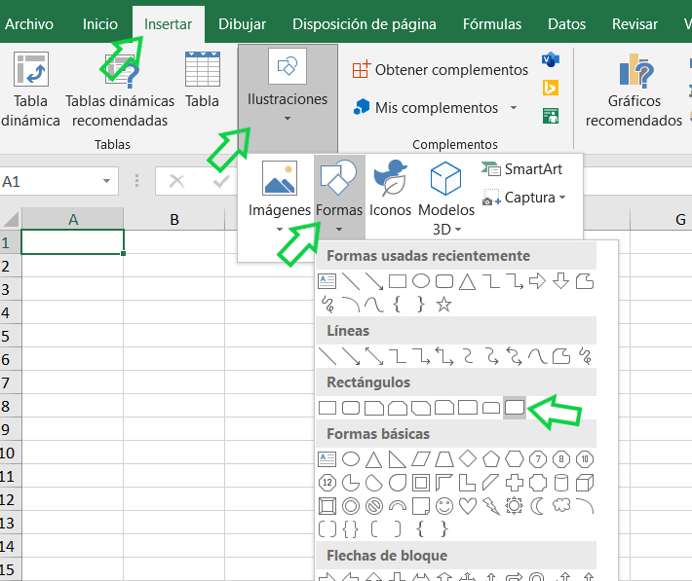The height and width of the screenshot is (581, 692).
Task: Switch to Revisar tab
Action: (x=634, y=23)
